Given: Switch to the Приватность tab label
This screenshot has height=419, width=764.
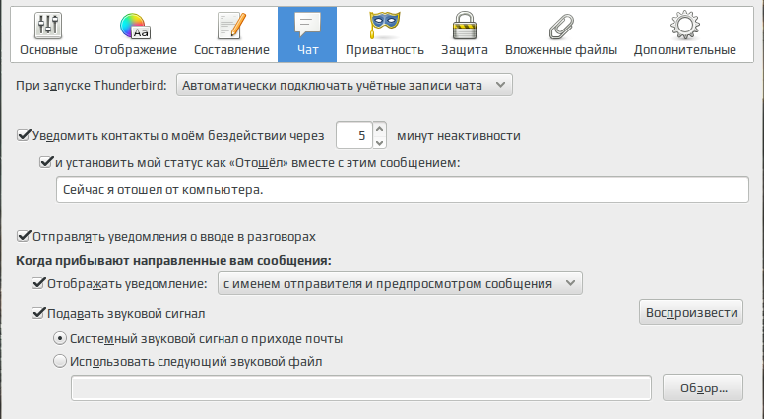Looking at the screenshot, I should click(x=384, y=50).
